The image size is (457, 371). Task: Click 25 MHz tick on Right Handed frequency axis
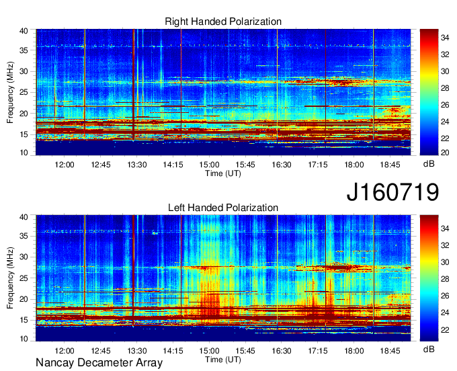click(x=24, y=92)
